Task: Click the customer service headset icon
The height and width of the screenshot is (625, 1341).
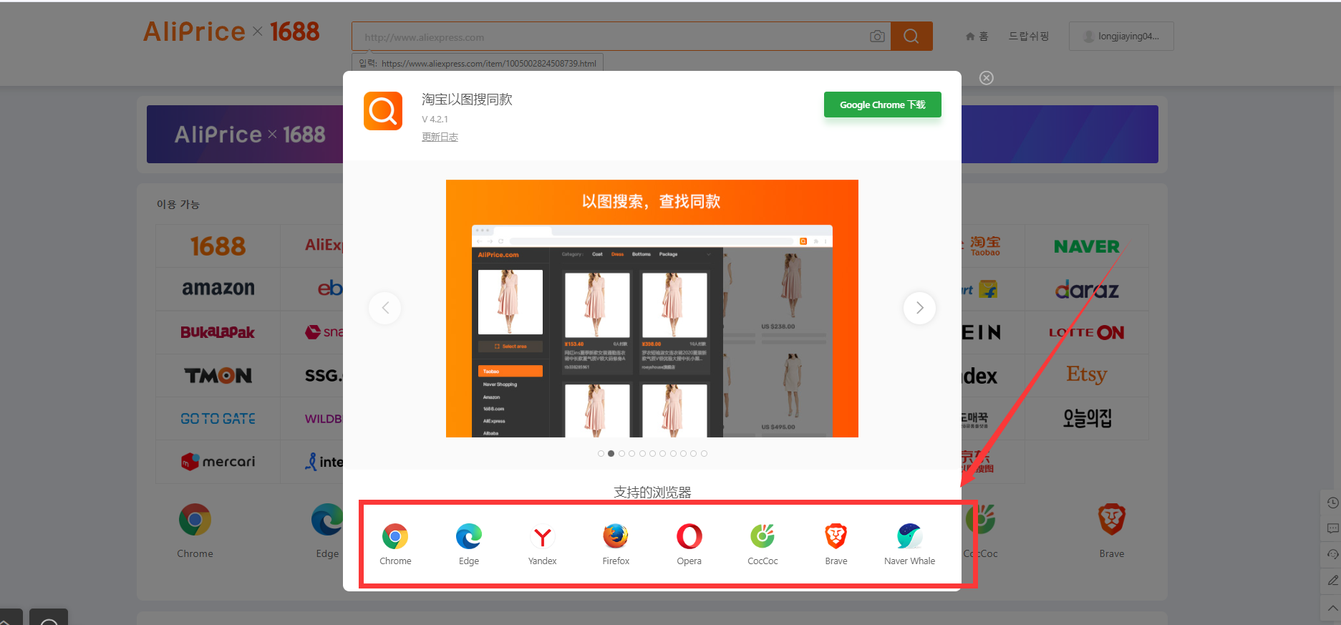Action: [x=1332, y=555]
